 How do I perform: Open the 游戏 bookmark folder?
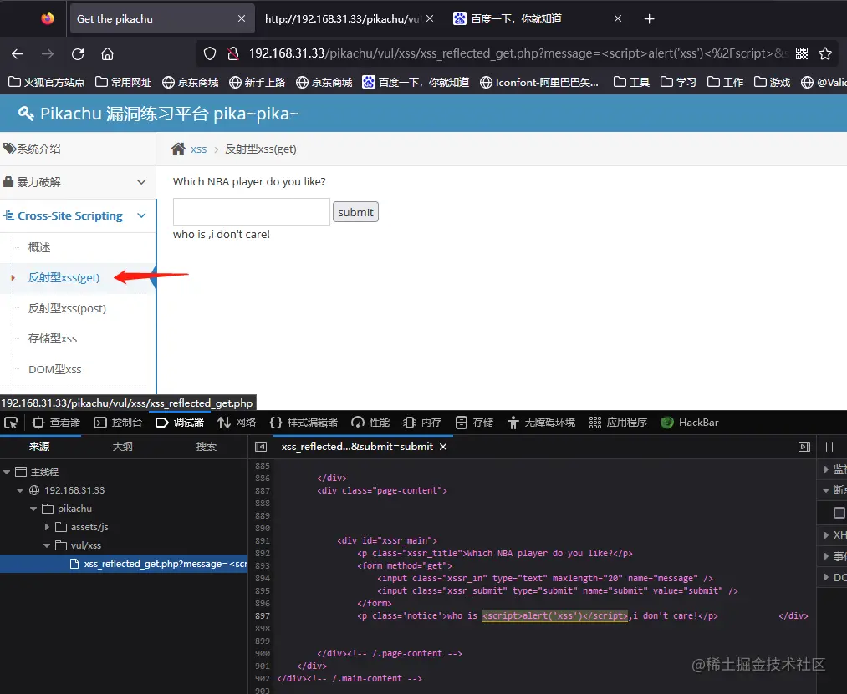773,82
